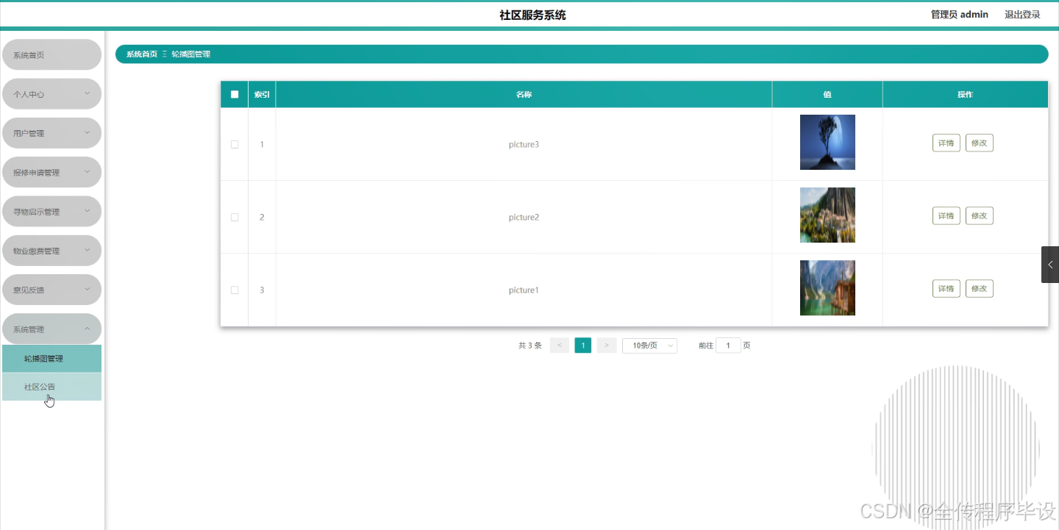Click the 前往 page number input field
This screenshot has height=530, width=1059.
pyautogui.click(x=727, y=345)
